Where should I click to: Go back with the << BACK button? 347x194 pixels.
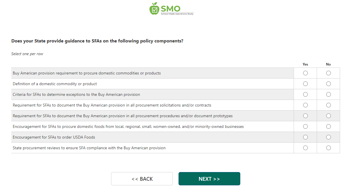click(x=142, y=179)
